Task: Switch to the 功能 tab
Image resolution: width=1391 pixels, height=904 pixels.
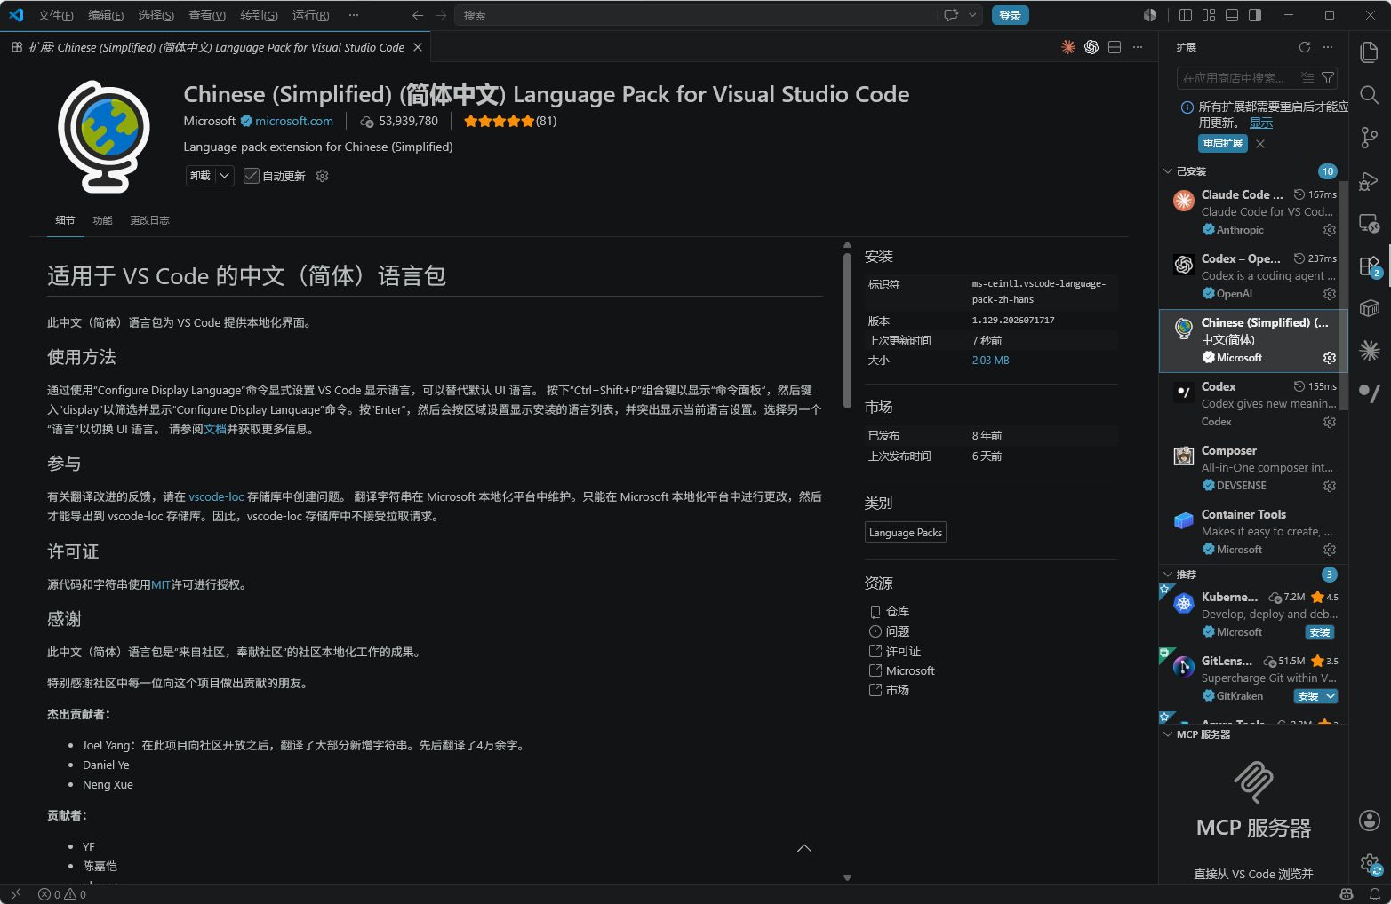Action: (103, 220)
